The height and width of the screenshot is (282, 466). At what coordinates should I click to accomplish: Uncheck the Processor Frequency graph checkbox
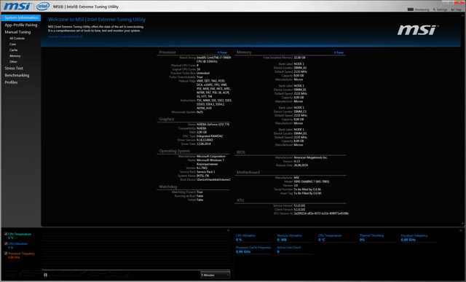coord(6,254)
